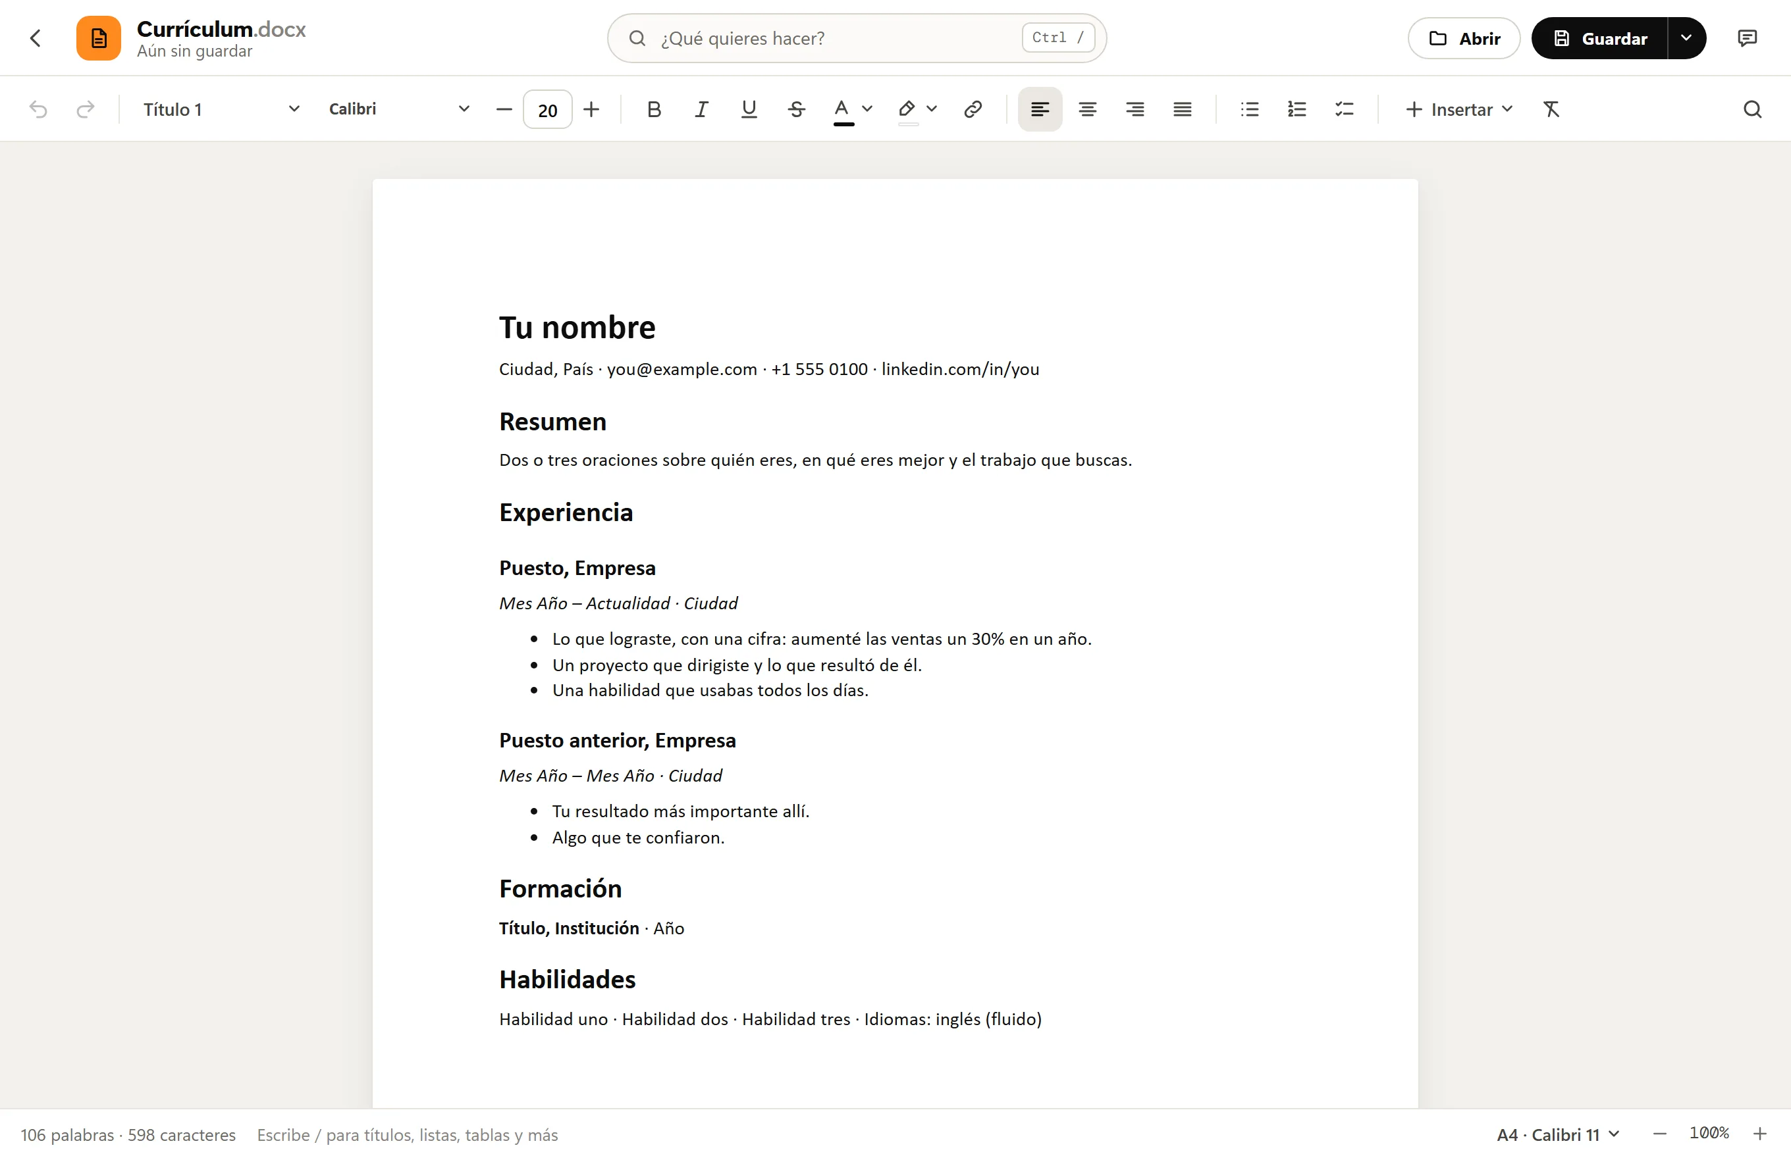Click the back arrow icon
The height and width of the screenshot is (1158, 1791).
(36, 38)
